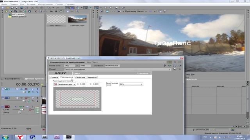Switch to the Правка tab in dialog
The image size is (250, 140).
54,77
